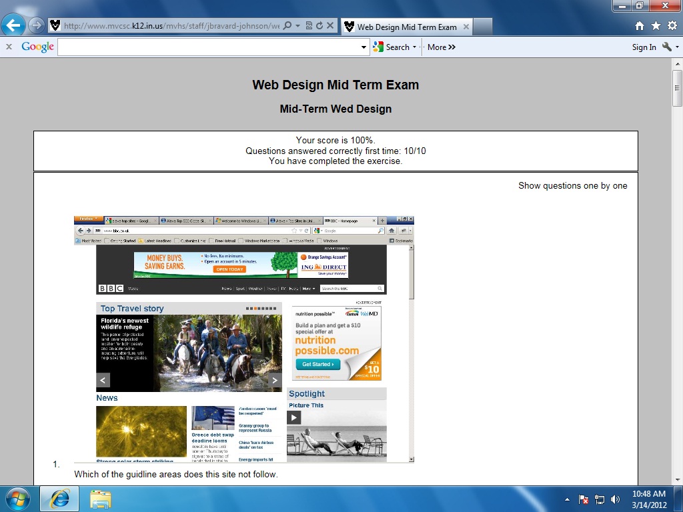The height and width of the screenshot is (512, 683).
Task: Click Sign In on Google Toolbar
Action: 644,47
